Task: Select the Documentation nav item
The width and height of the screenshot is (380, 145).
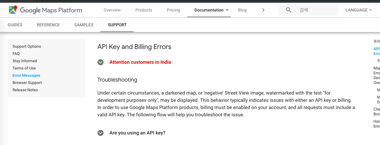Action: click(209, 10)
